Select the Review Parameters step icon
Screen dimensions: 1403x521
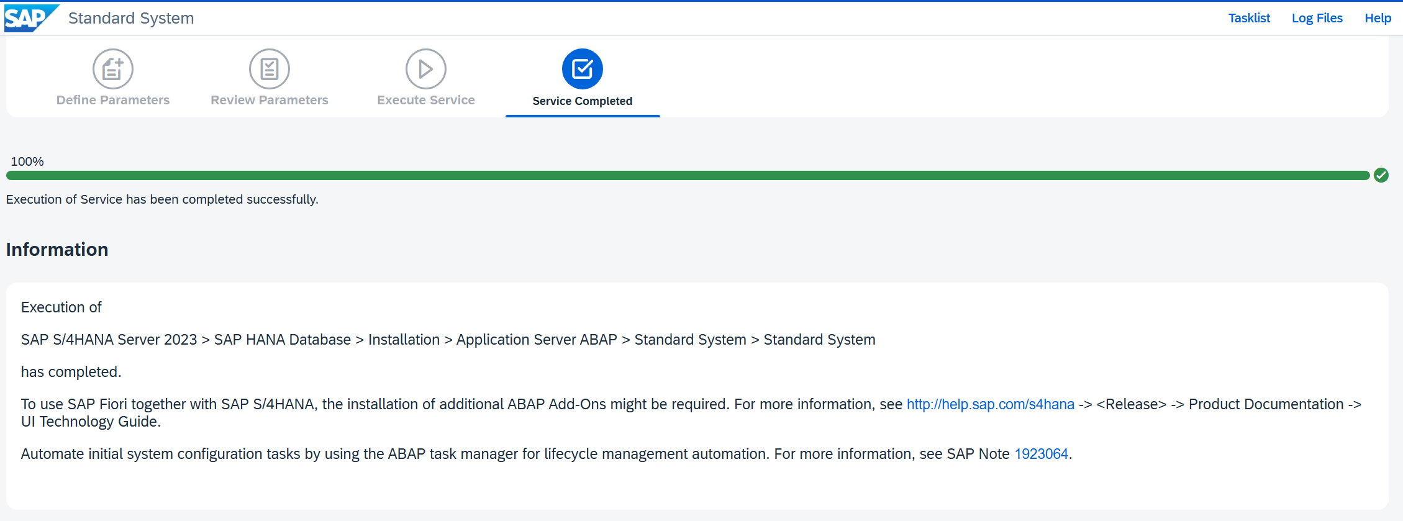tap(270, 69)
